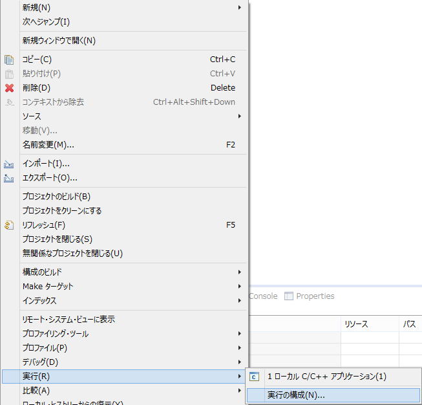The height and width of the screenshot is (405, 422).
Task: Click the icon beside コンテキストから除去
Action: pyautogui.click(x=10, y=102)
